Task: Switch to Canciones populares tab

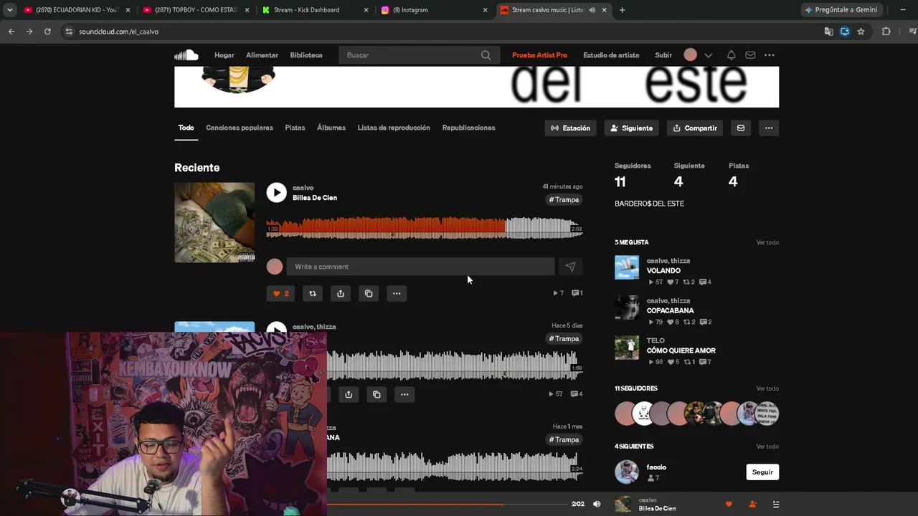Action: [x=240, y=128]
